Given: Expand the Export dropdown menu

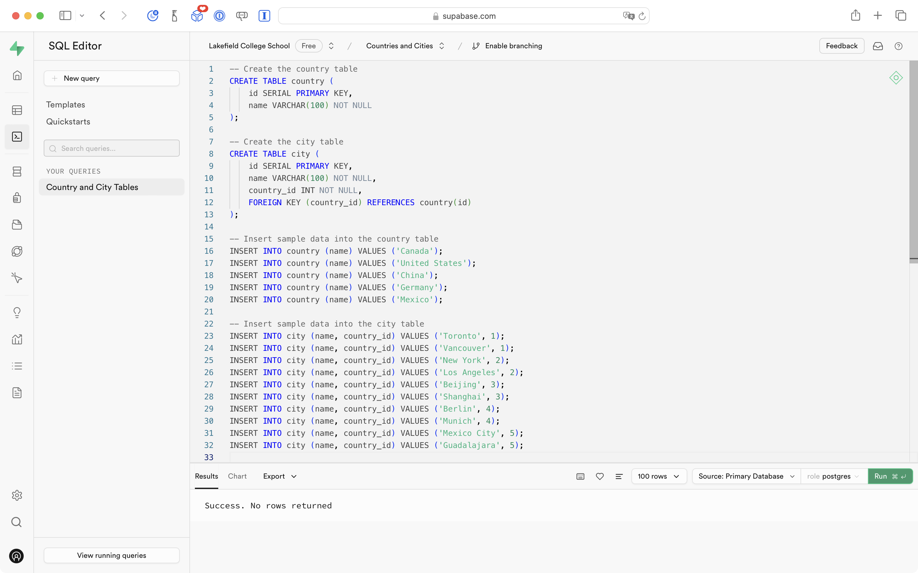Looking at the screenshot, I should [280, 476].
